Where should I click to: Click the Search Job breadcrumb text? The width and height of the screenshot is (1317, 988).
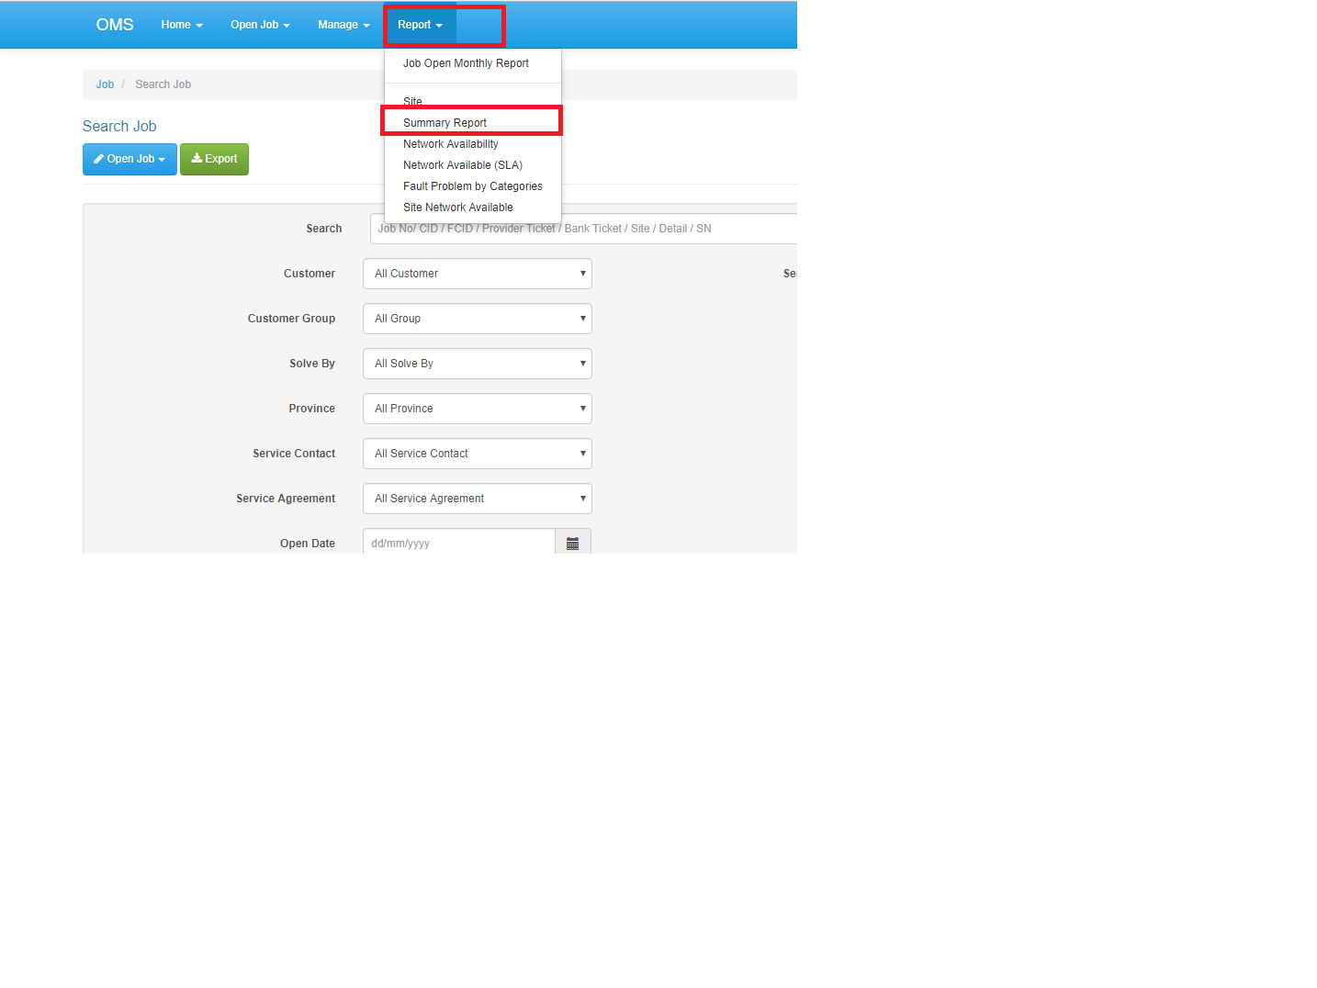(x=163, y=84)
